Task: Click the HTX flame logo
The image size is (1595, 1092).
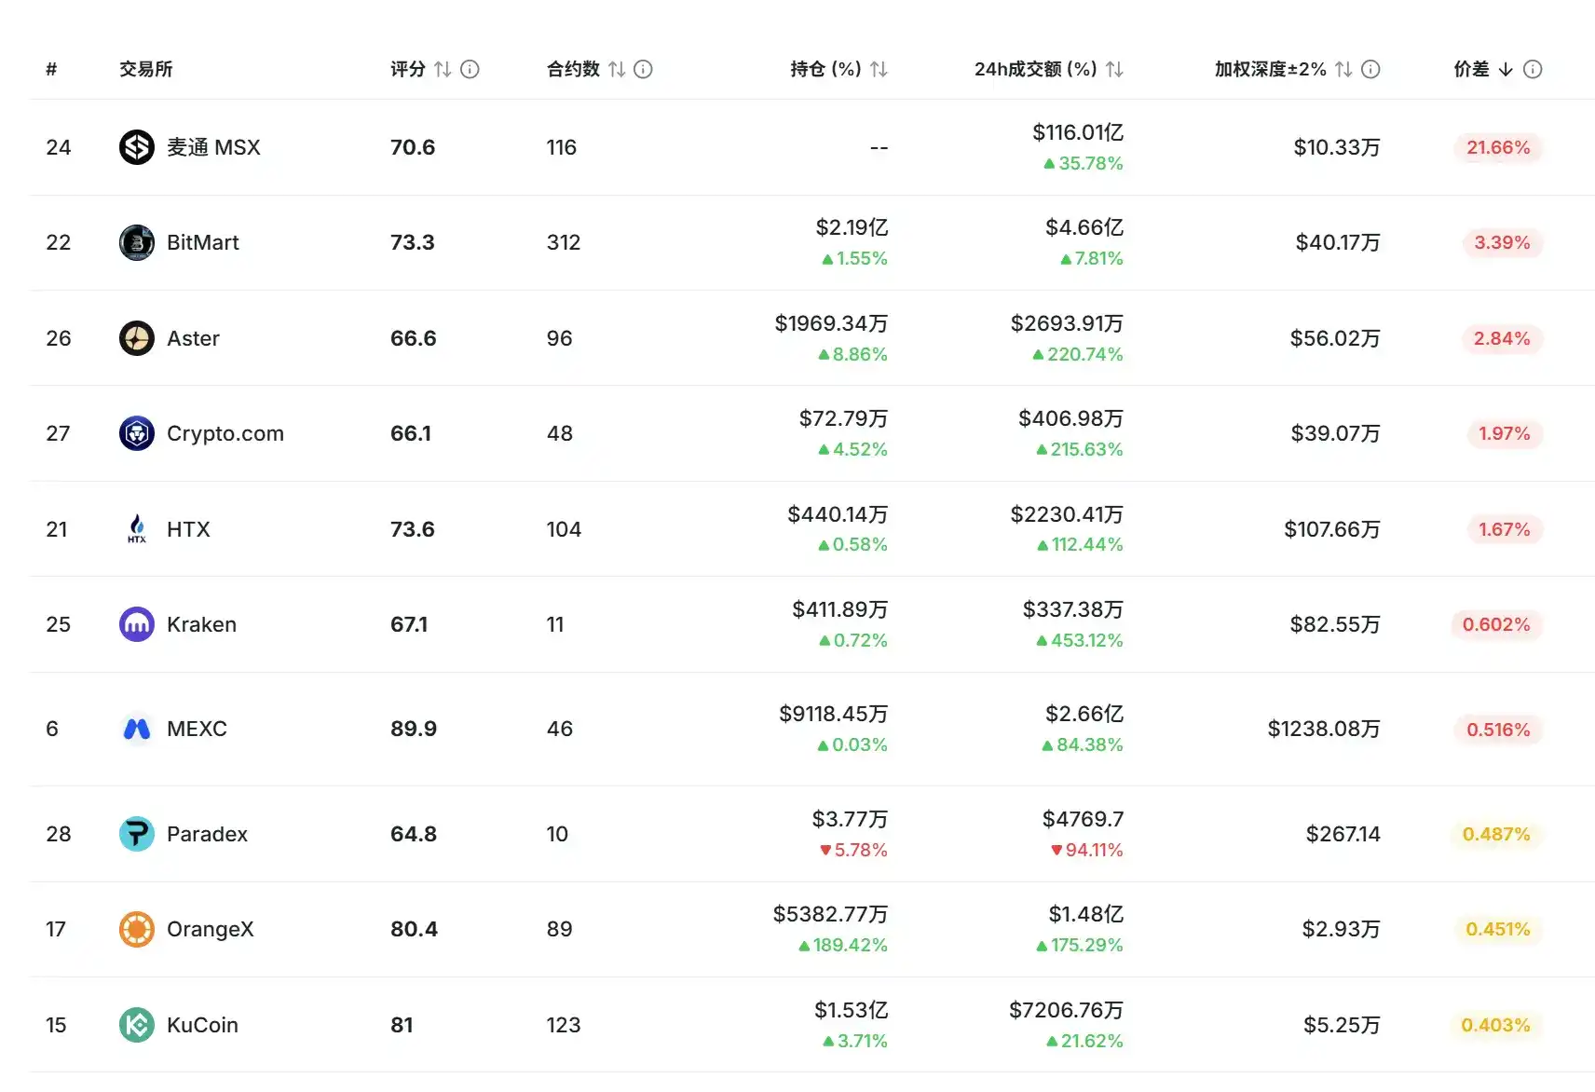Action: tap(137, 529)
